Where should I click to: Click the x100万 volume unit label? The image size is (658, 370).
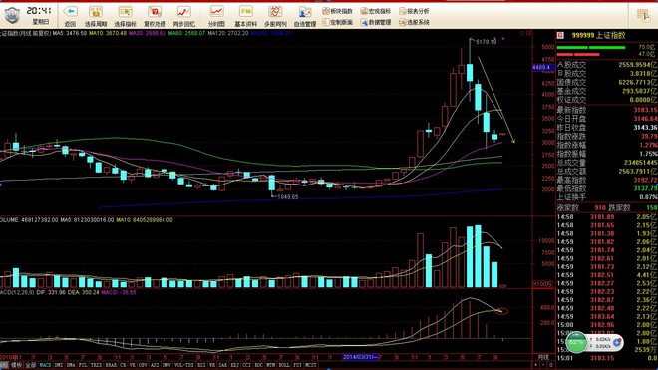point(542,284)
